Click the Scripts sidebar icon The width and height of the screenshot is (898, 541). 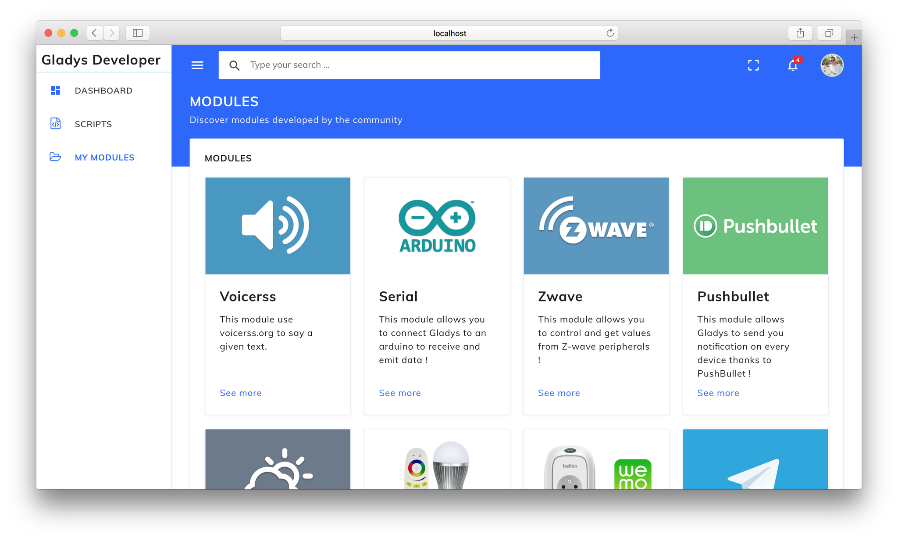coord(56,124)
